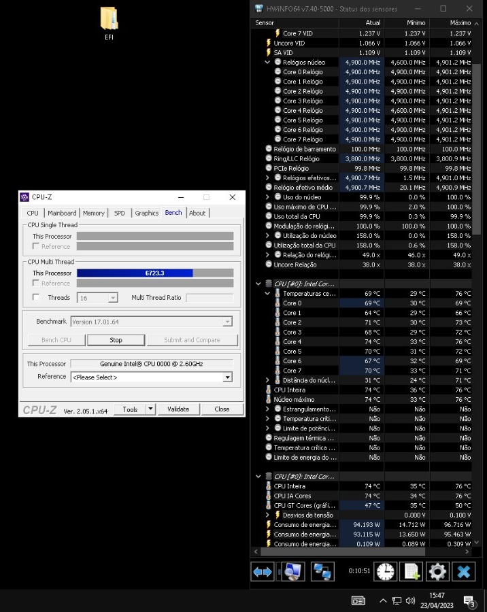Collapse the Relógios núcleo tree node
This screenshot has width=487, height=612.
[267, 62]
